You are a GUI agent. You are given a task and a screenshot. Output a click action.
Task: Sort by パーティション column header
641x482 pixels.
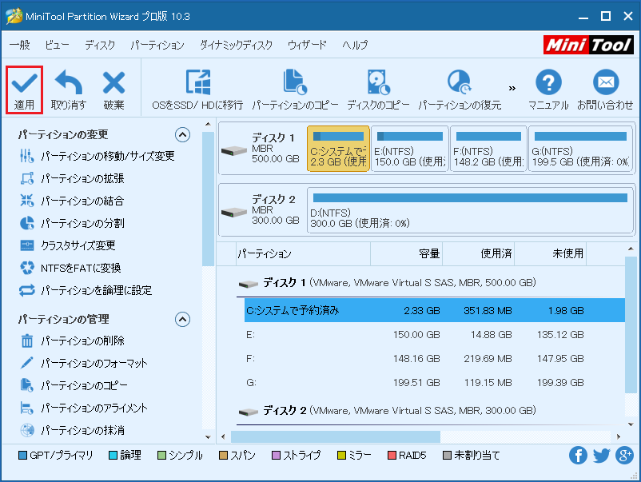click(304, 253)
